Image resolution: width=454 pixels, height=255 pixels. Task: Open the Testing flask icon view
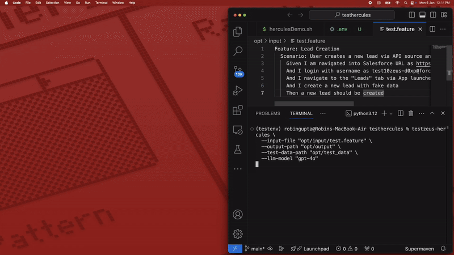(x=238, y=150)
